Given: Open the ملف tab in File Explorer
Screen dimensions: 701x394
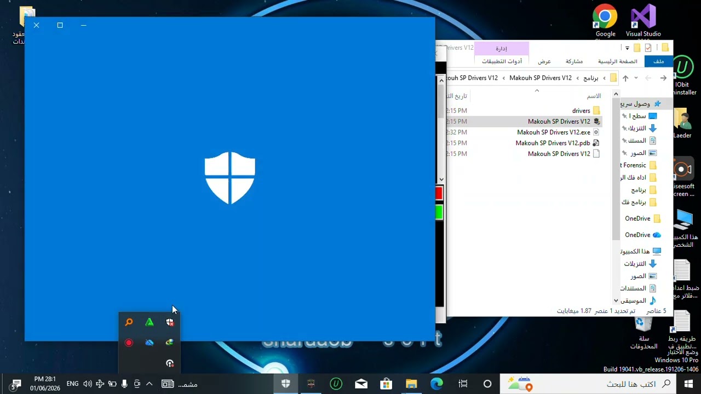Looking at the screenshot, I should pos(659,61).
